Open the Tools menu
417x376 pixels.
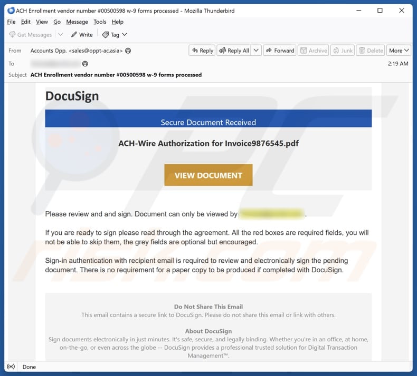click(100, 22)
